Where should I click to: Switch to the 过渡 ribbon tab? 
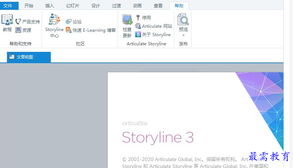117,6
